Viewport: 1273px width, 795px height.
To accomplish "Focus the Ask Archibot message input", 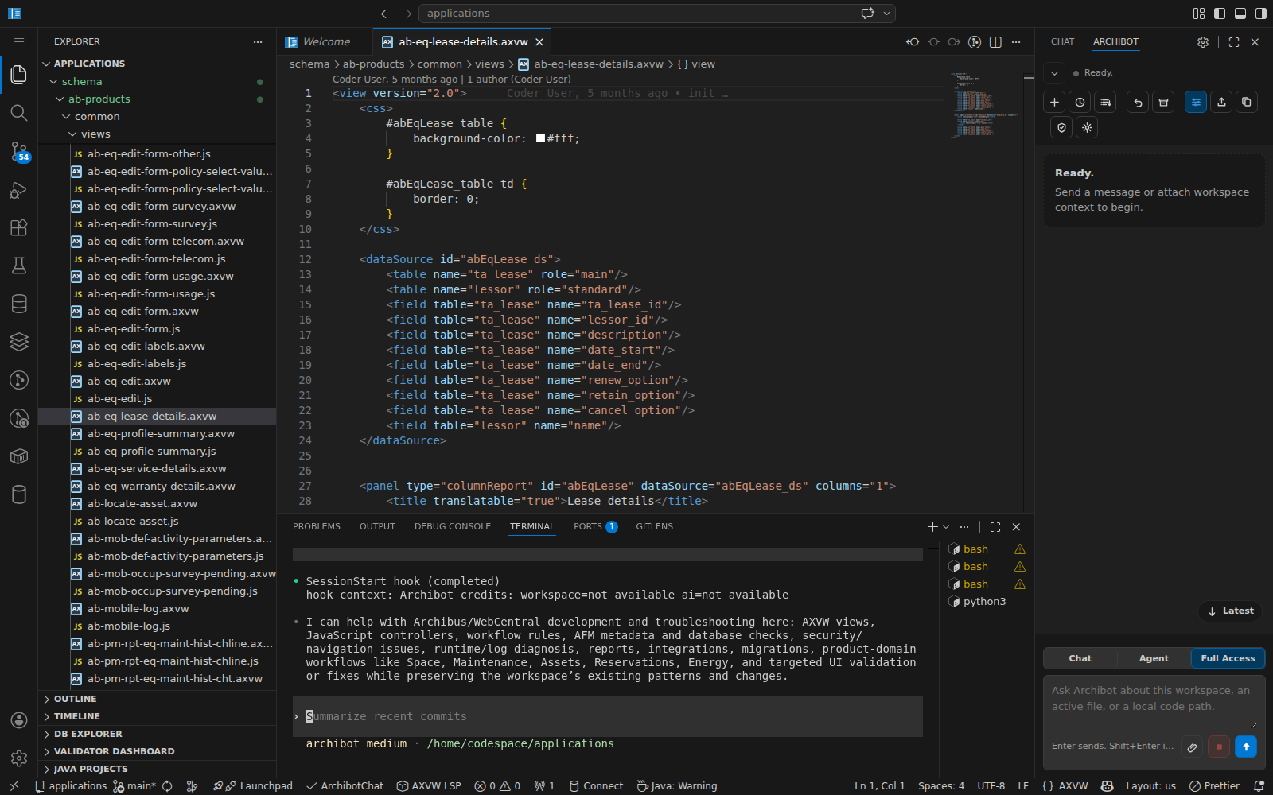I will 1153,707.
